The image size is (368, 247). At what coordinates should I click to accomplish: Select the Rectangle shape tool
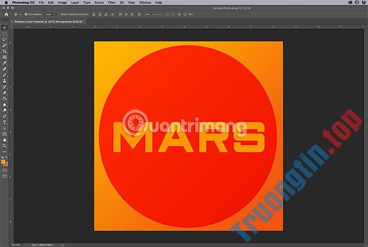[x=5, y=134]
